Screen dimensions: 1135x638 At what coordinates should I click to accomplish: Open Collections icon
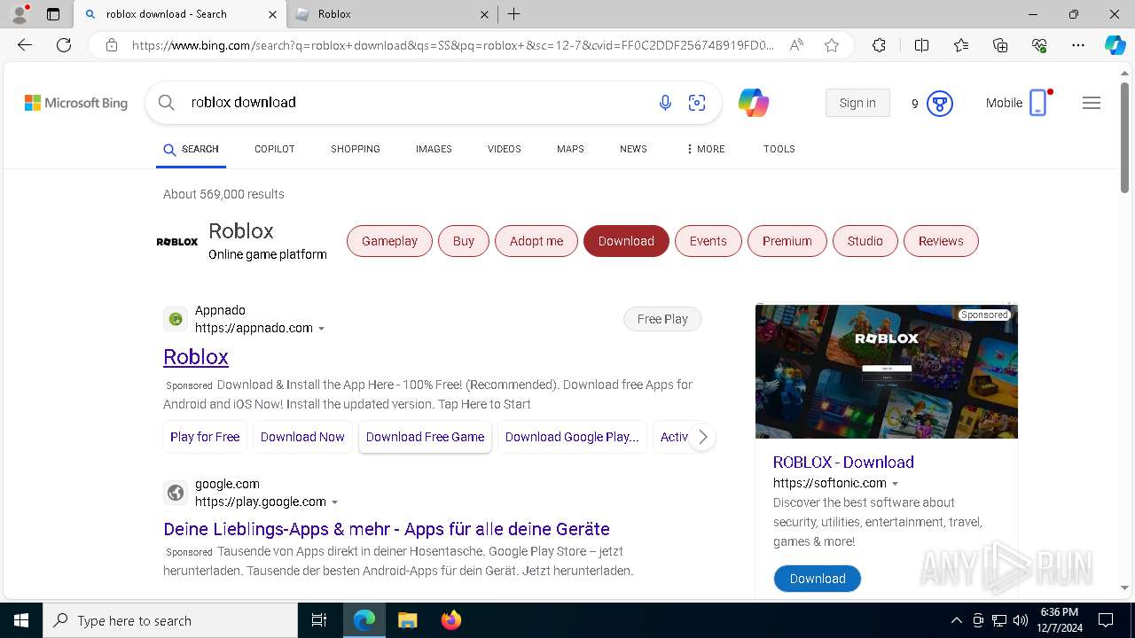(x=1000, y=45)
